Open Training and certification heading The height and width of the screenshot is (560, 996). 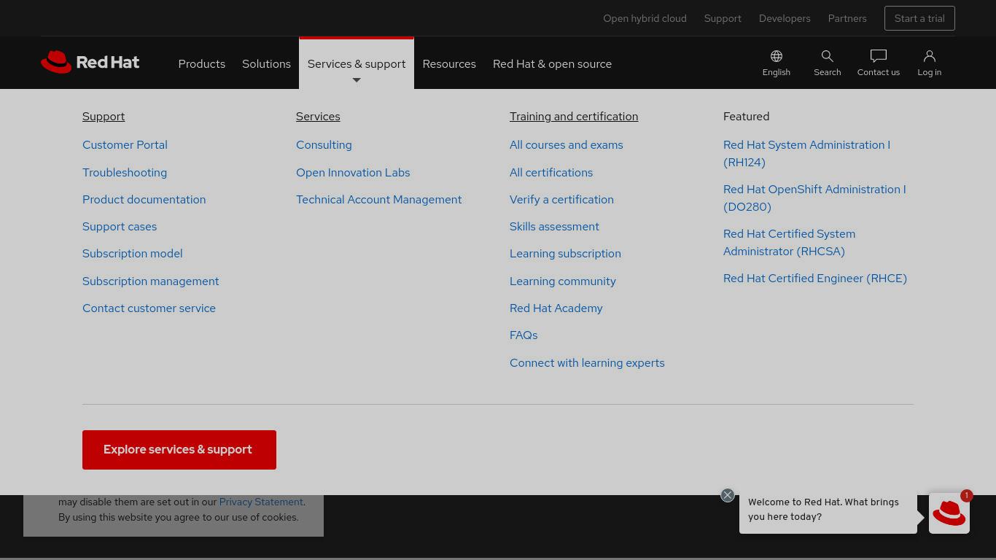[574, 117]
